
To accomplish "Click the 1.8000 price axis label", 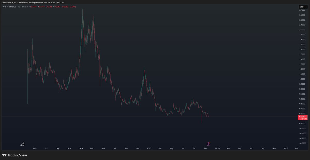I will 303,40.
